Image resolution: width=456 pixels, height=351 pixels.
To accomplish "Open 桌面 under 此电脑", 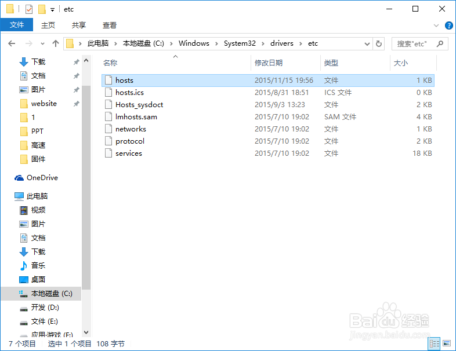I will tap(38, 280).
